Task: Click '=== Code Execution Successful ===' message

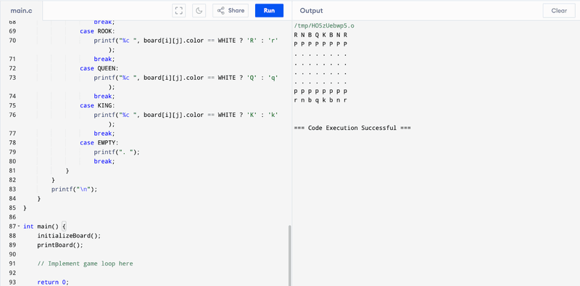Action: click(x=352, y=128)
